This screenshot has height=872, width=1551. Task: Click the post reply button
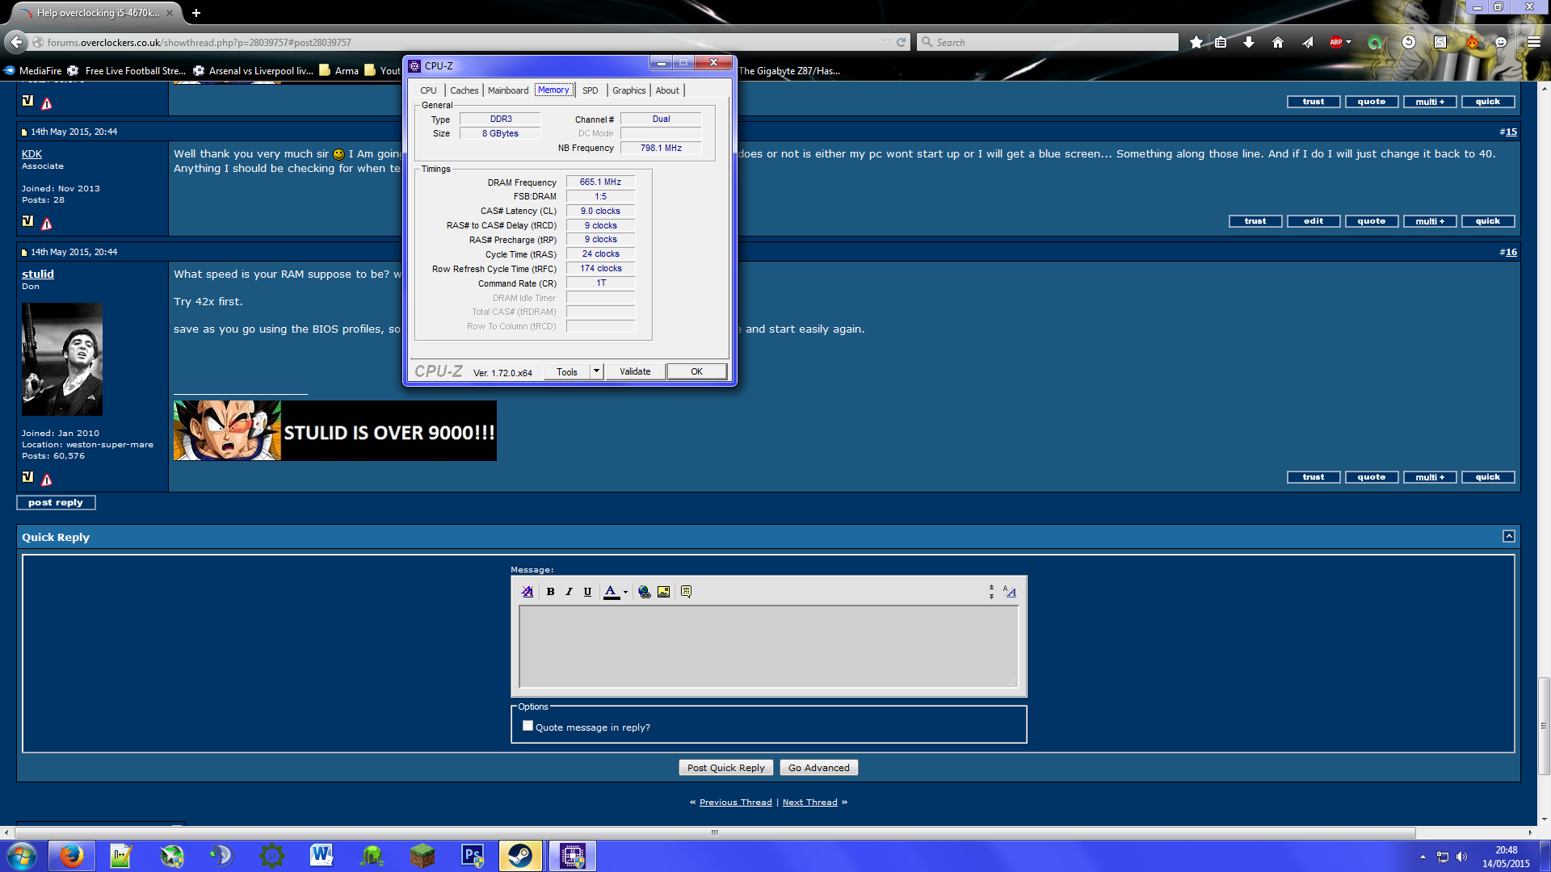pos(56,502)
